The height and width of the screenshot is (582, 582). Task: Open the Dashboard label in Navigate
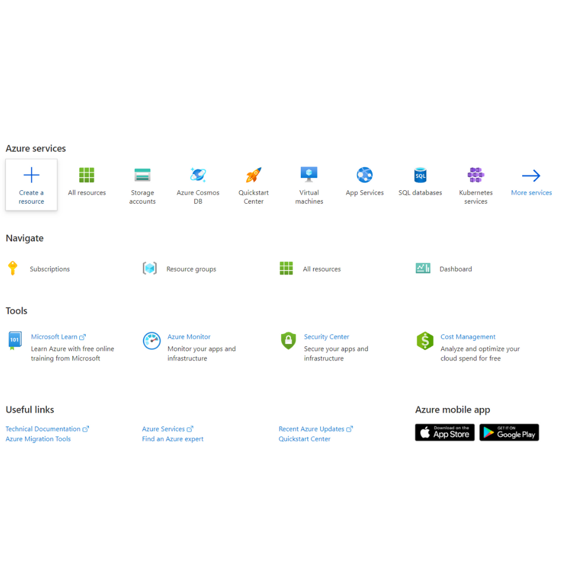coord(455,269)
